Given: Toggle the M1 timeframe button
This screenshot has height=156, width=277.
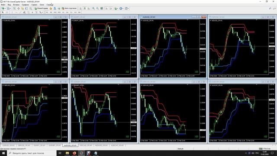Looking at the screenshot, I should point(47,12).
